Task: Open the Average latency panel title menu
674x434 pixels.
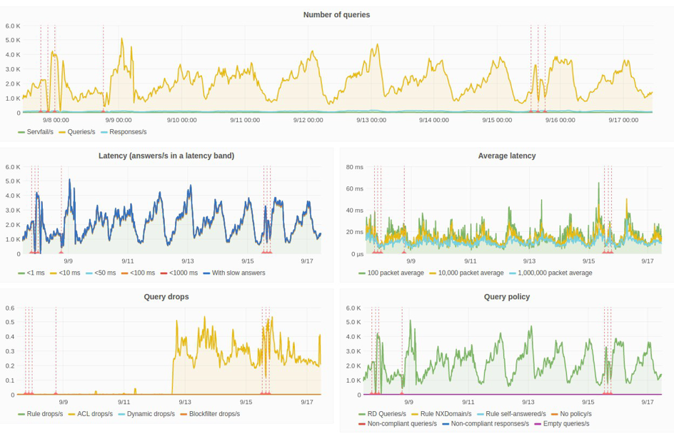Action: coord(507,156)
